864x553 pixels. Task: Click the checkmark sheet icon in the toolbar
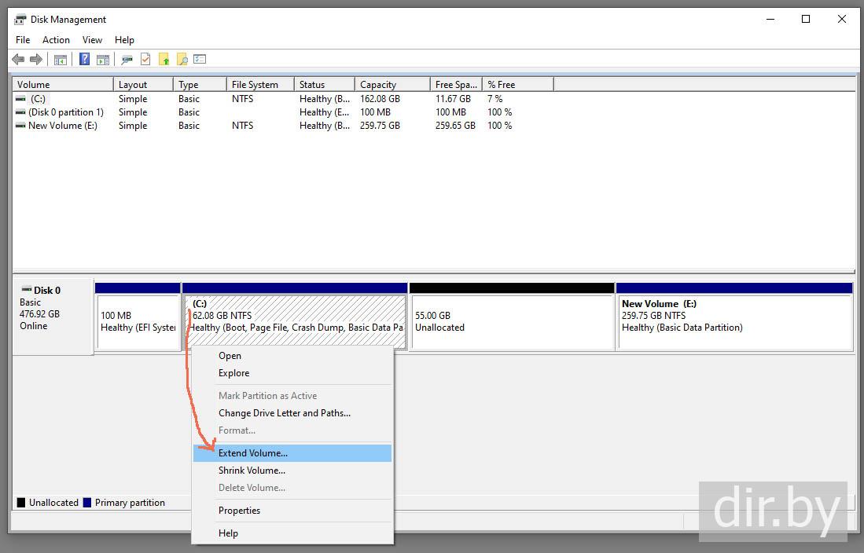tap(145, 60)
